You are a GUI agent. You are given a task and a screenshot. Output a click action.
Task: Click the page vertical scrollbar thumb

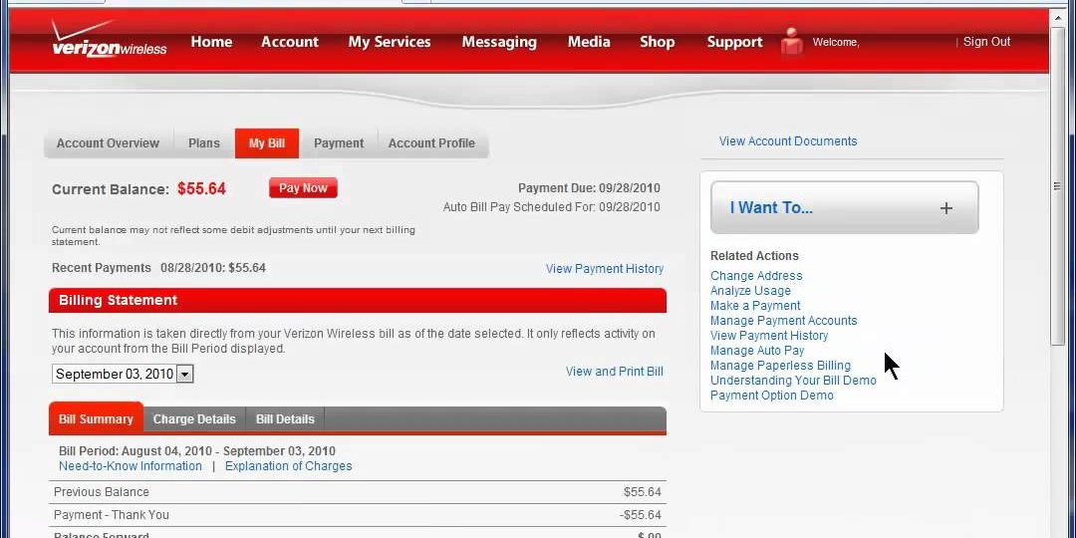pyautogui.click(x=1057, y=186)
